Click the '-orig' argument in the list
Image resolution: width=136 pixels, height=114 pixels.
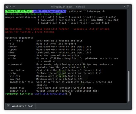[x=12, y=73]
